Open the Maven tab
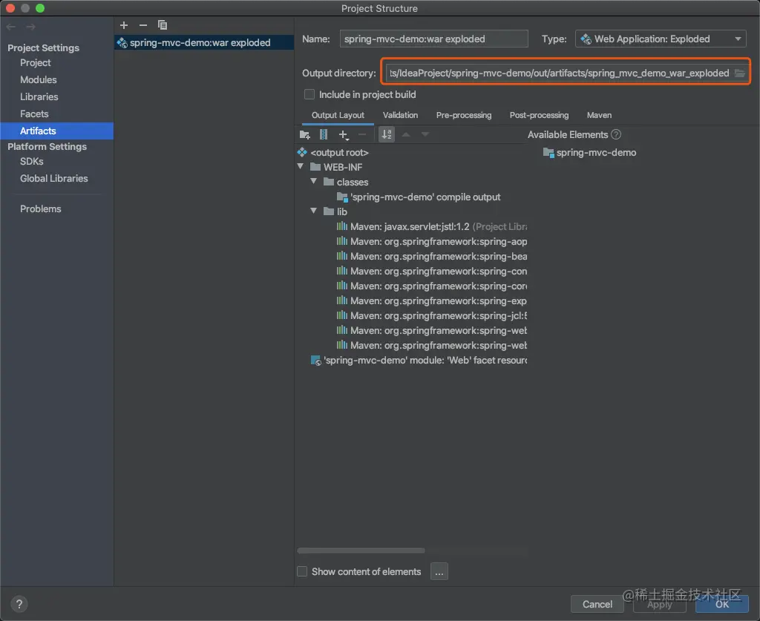The height and width of the screenshot is (621, 760). 599,115
